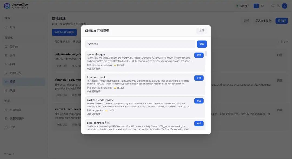Click the 心跳 pulse icon in sidebar
This screenshot has width=292, height=159.
6,64
